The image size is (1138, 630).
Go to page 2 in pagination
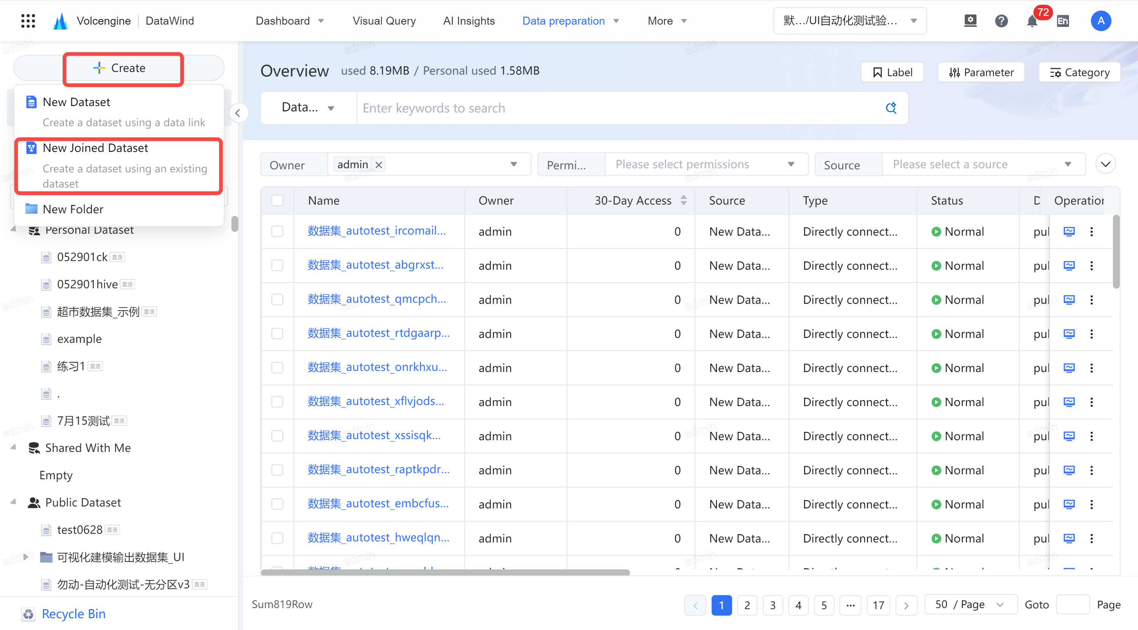(747, 605)
